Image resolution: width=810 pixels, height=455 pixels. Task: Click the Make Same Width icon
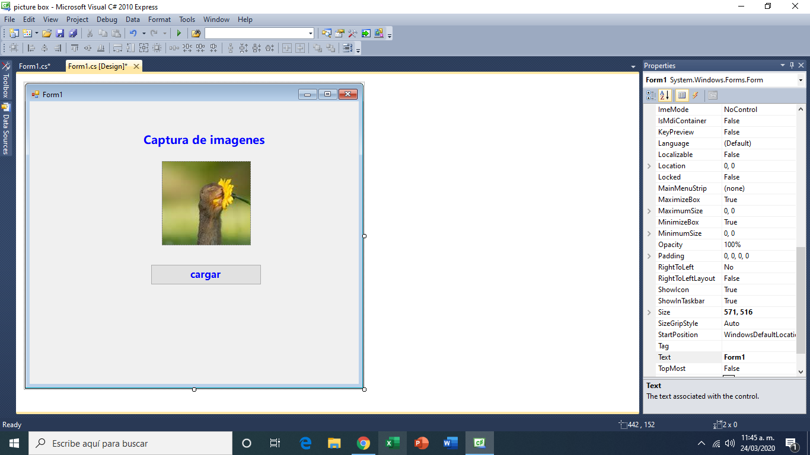(117, 48)
